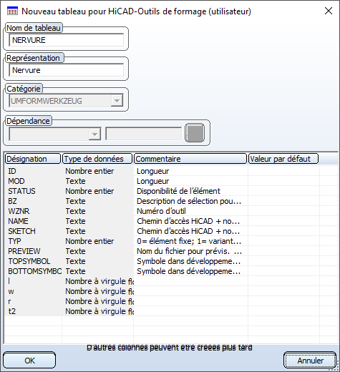
Task: Click default value cell of ID row
Action: pyautogui.click(x=283, y=171)
